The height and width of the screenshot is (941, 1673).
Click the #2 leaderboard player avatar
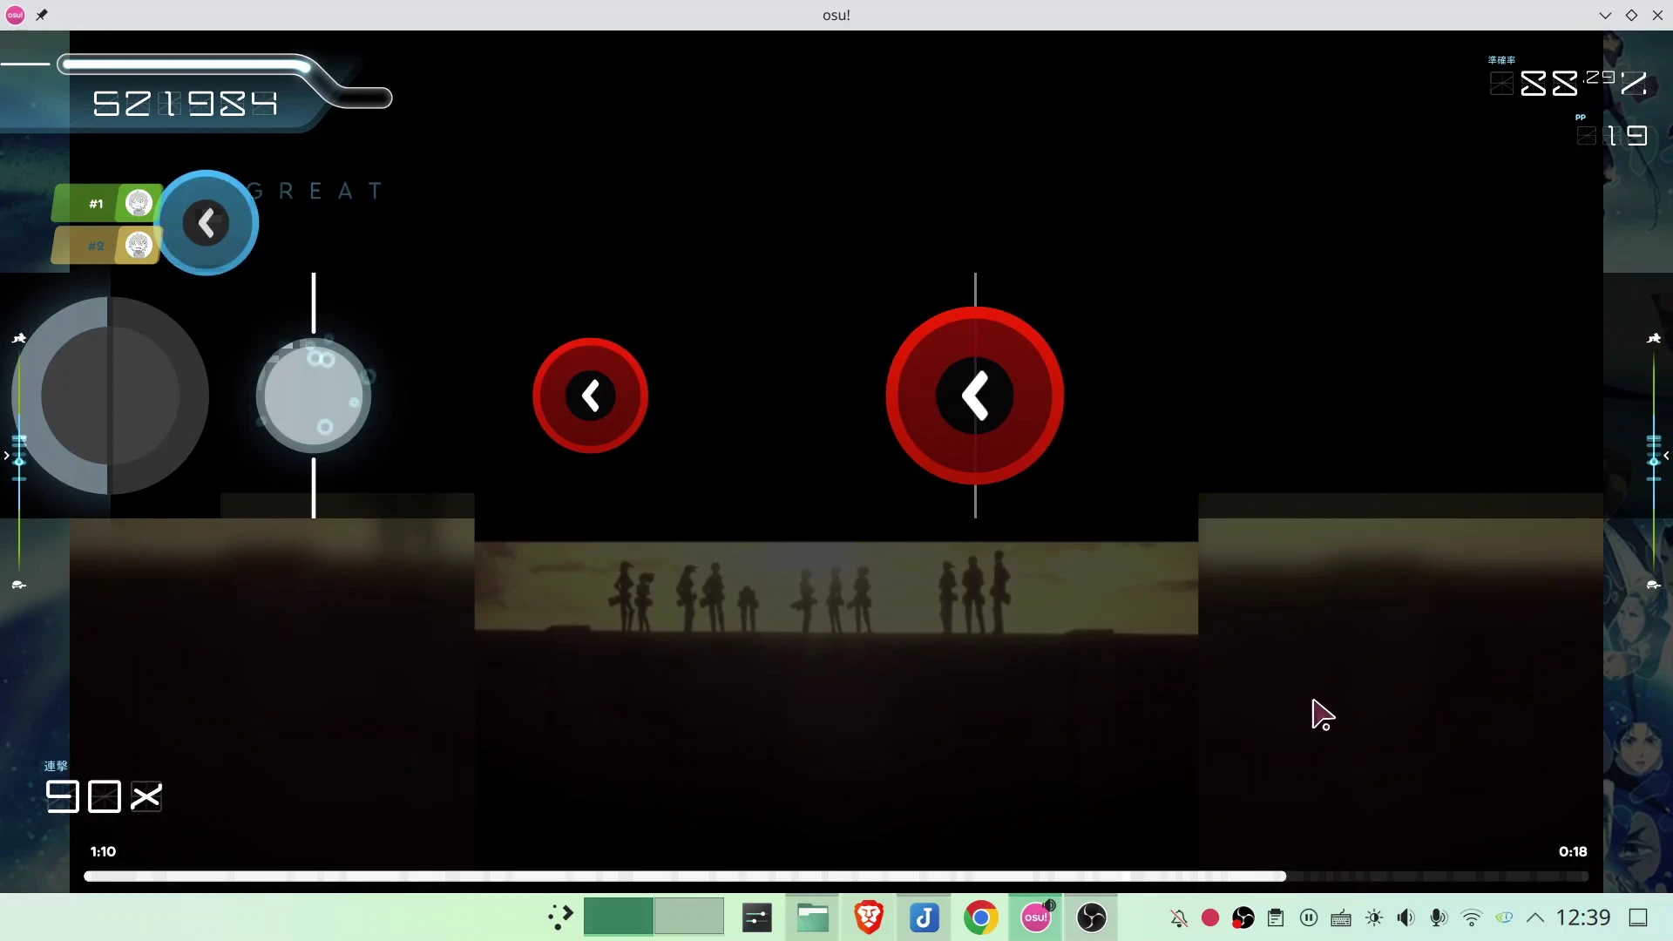pyautogui.click(x=139, y=246)
